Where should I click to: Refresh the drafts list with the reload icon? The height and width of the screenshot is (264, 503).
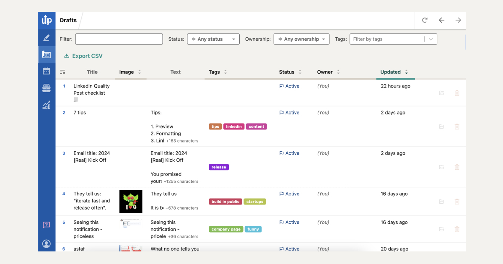pyautogui.click(x=425, y=20)
